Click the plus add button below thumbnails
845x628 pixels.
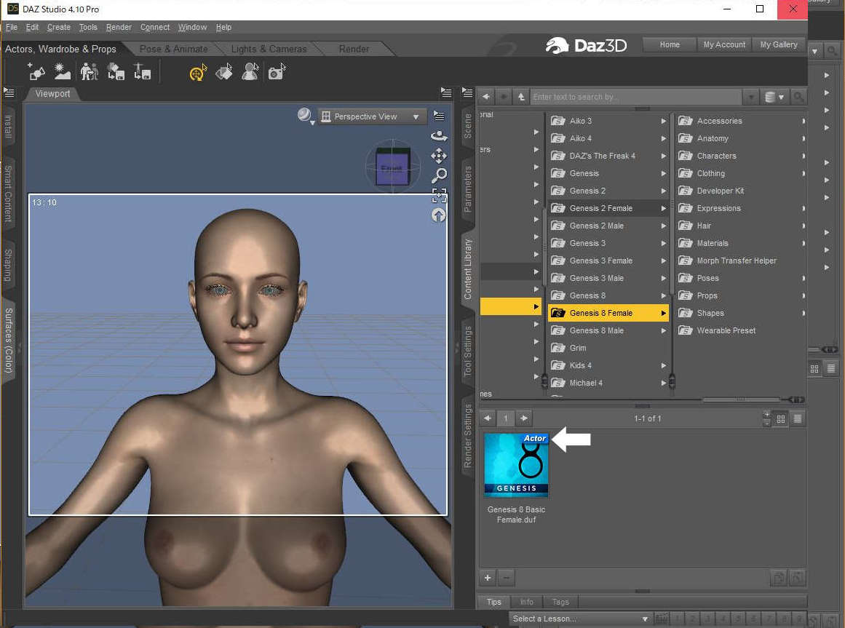pyautogui.click(x=487, y=578)
